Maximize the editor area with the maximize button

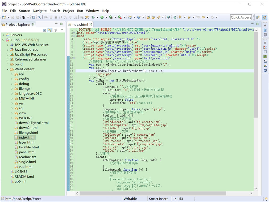point(257,24)
